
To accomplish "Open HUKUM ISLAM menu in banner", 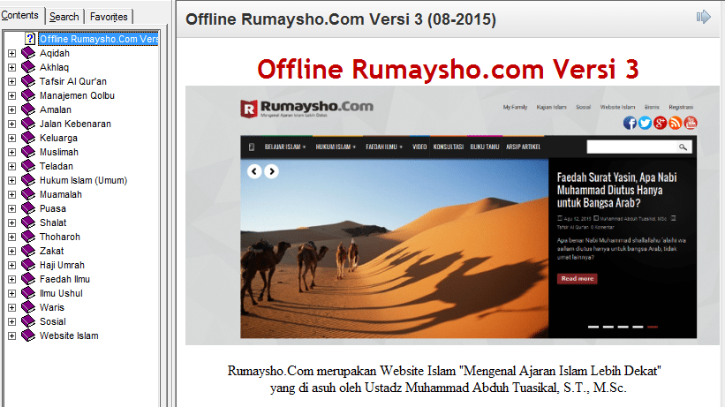I will pyautogui.click(x=336, y=147).
